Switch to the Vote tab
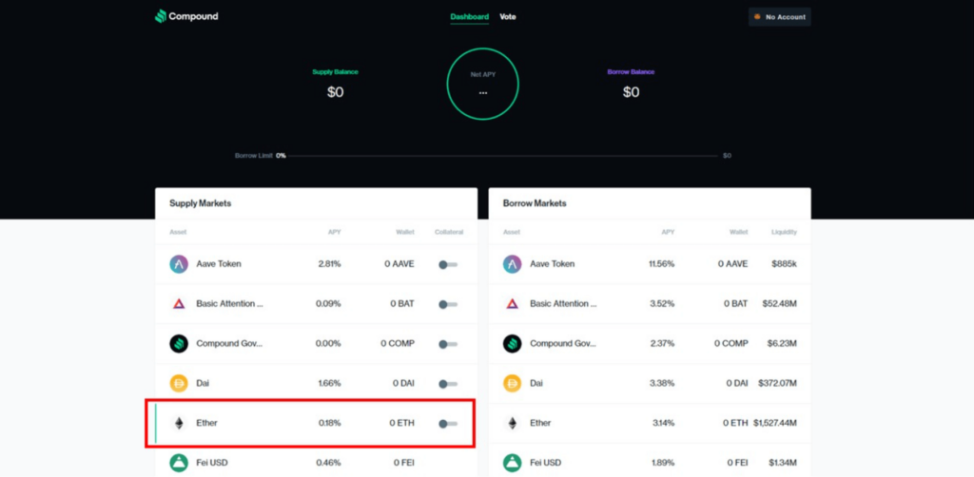Image resolution: width=974 pixels, height=477 pixels. click(508, 17)
